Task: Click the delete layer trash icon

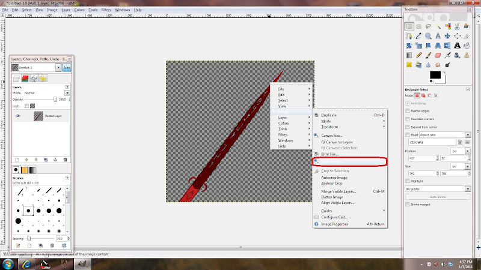Action: [x=66, y=160]
